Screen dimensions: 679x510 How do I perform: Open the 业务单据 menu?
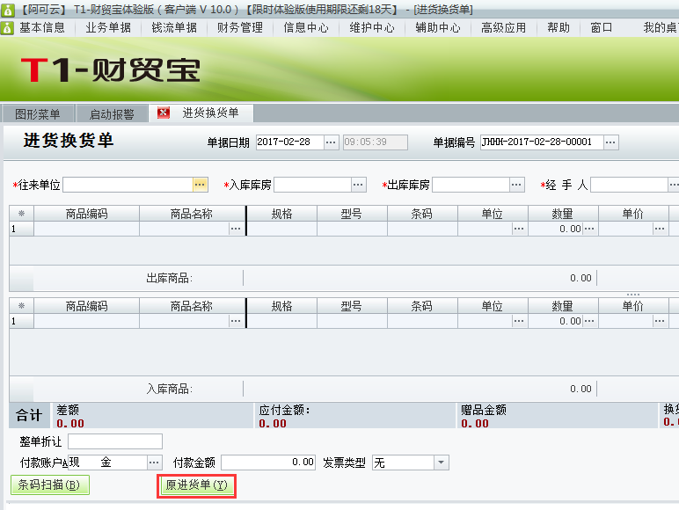point(108,28)
